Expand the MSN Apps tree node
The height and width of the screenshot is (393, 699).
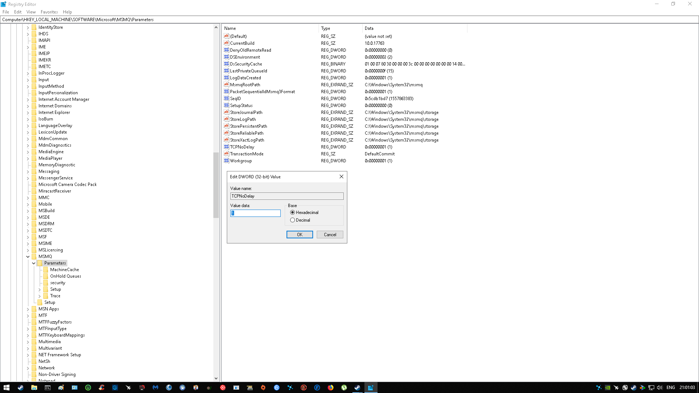28,309
